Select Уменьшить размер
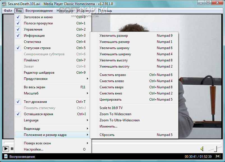The width and height of the screenshot is (225, 162). (x=134, y=42)
